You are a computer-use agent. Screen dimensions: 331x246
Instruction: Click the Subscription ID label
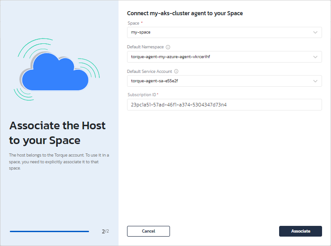tap(141, 95)
